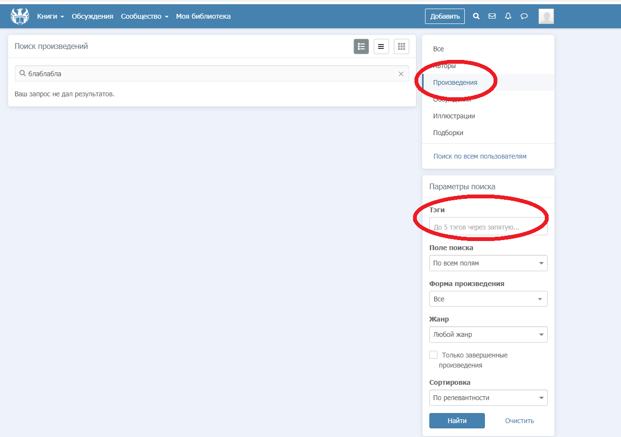Expand the 'Жанр' dropdown
Viewport: 621px width, 437px height.
(488, 334)
